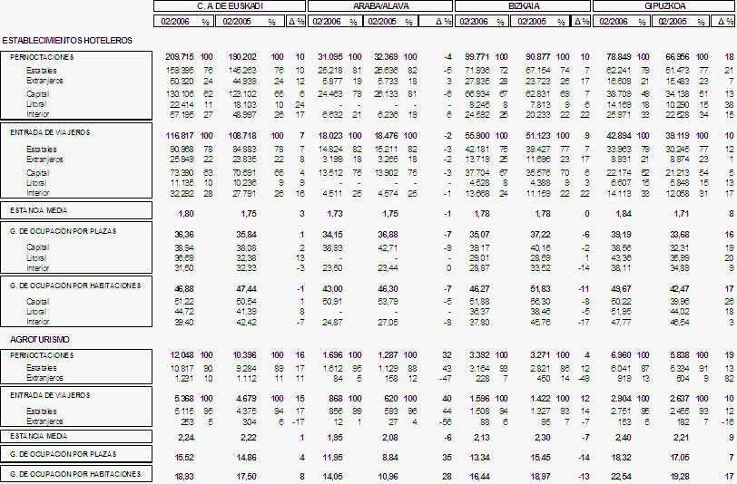Viewport: 737px width, 484px height.
Task: Click the PERNOCTACIONES row label under hotel establishments
Action: 43,57
